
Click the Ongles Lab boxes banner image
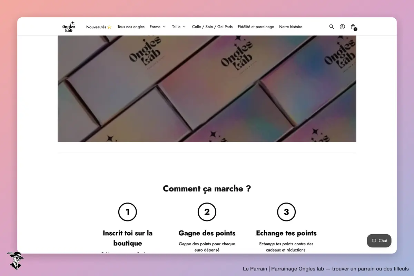[207, 89]
